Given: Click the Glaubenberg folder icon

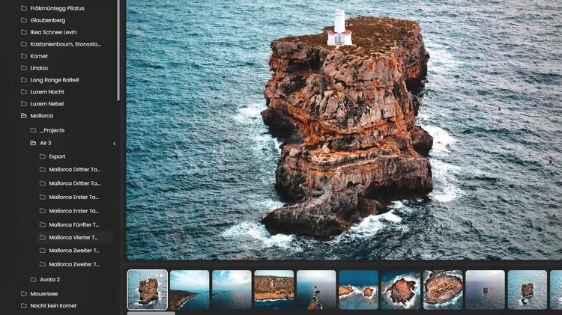Looking at the screenshot, I should (24, 20).
